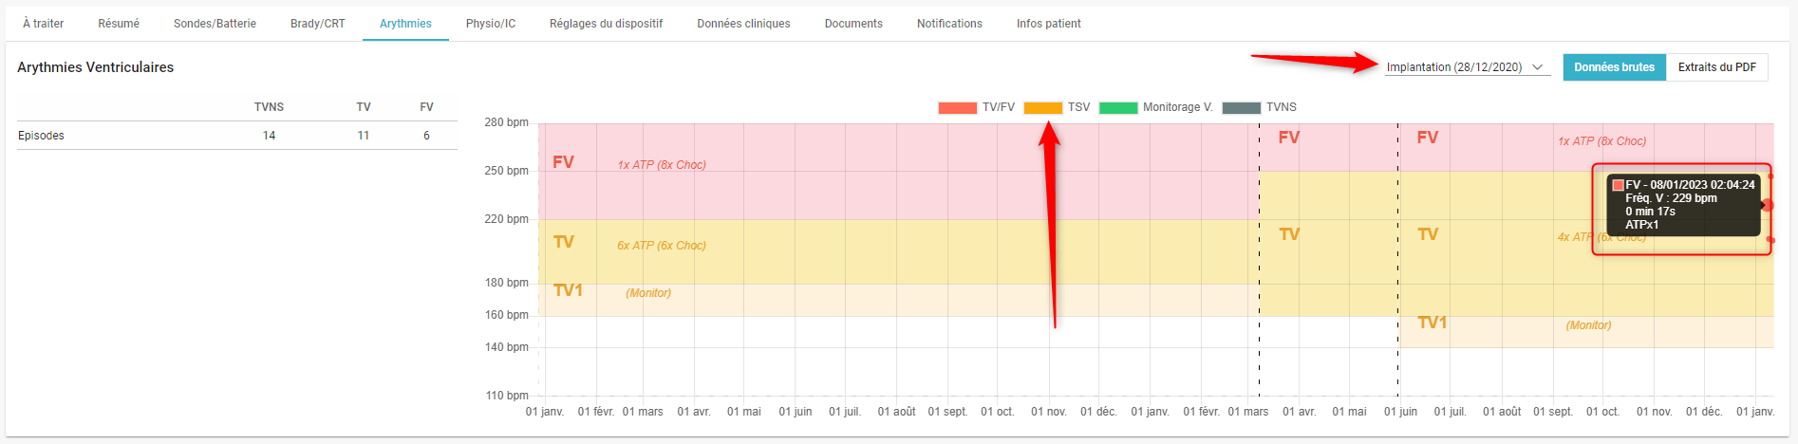This screenshot has height=444, width=1798.
Task: Open the Implantation (28/12/2020) dropdown
Action: (1467, 67)
